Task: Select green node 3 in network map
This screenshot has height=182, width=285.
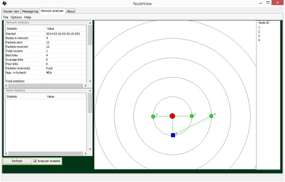Action: tap(153, 116)
